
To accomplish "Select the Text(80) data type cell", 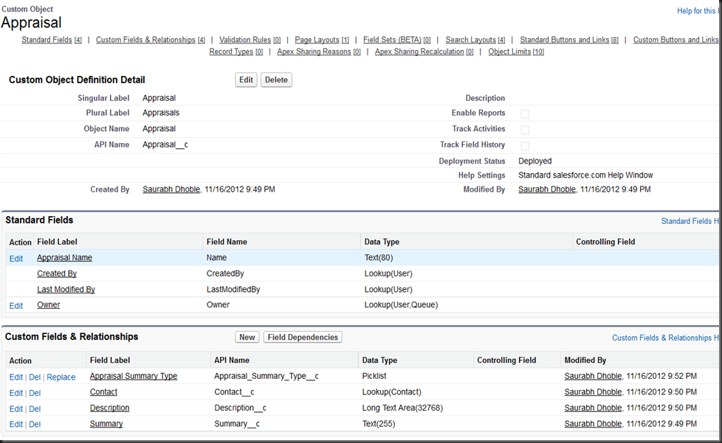I will point(379,258).
